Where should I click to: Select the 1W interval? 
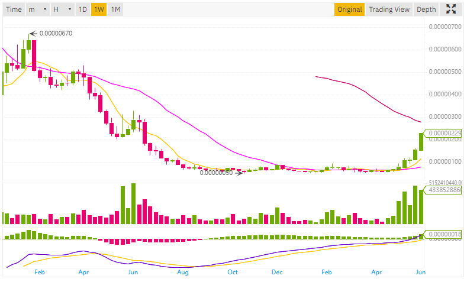99,9
